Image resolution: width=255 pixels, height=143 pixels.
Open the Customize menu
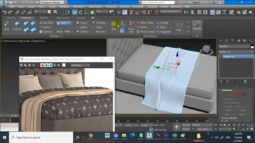(x=138, y=7)
